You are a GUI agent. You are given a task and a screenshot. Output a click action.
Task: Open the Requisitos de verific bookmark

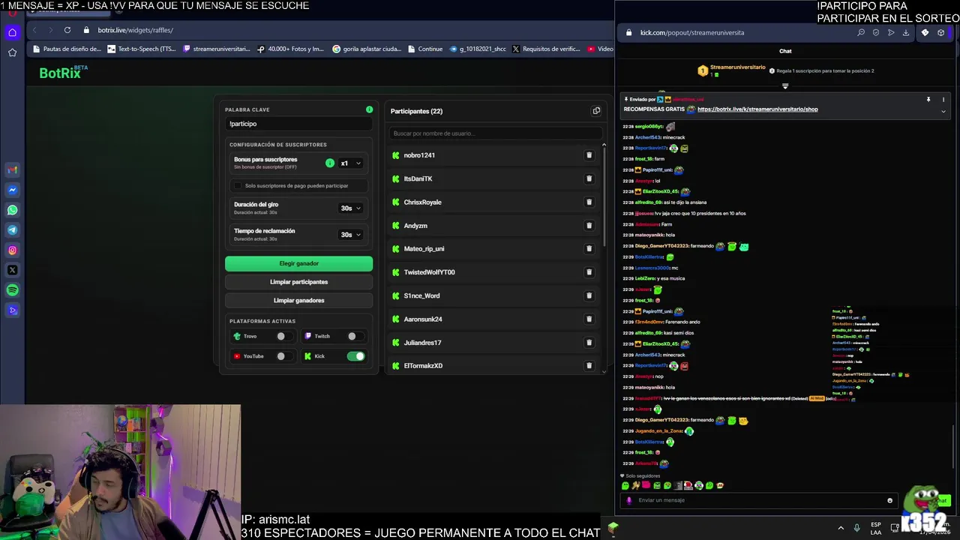click(546, 49)
